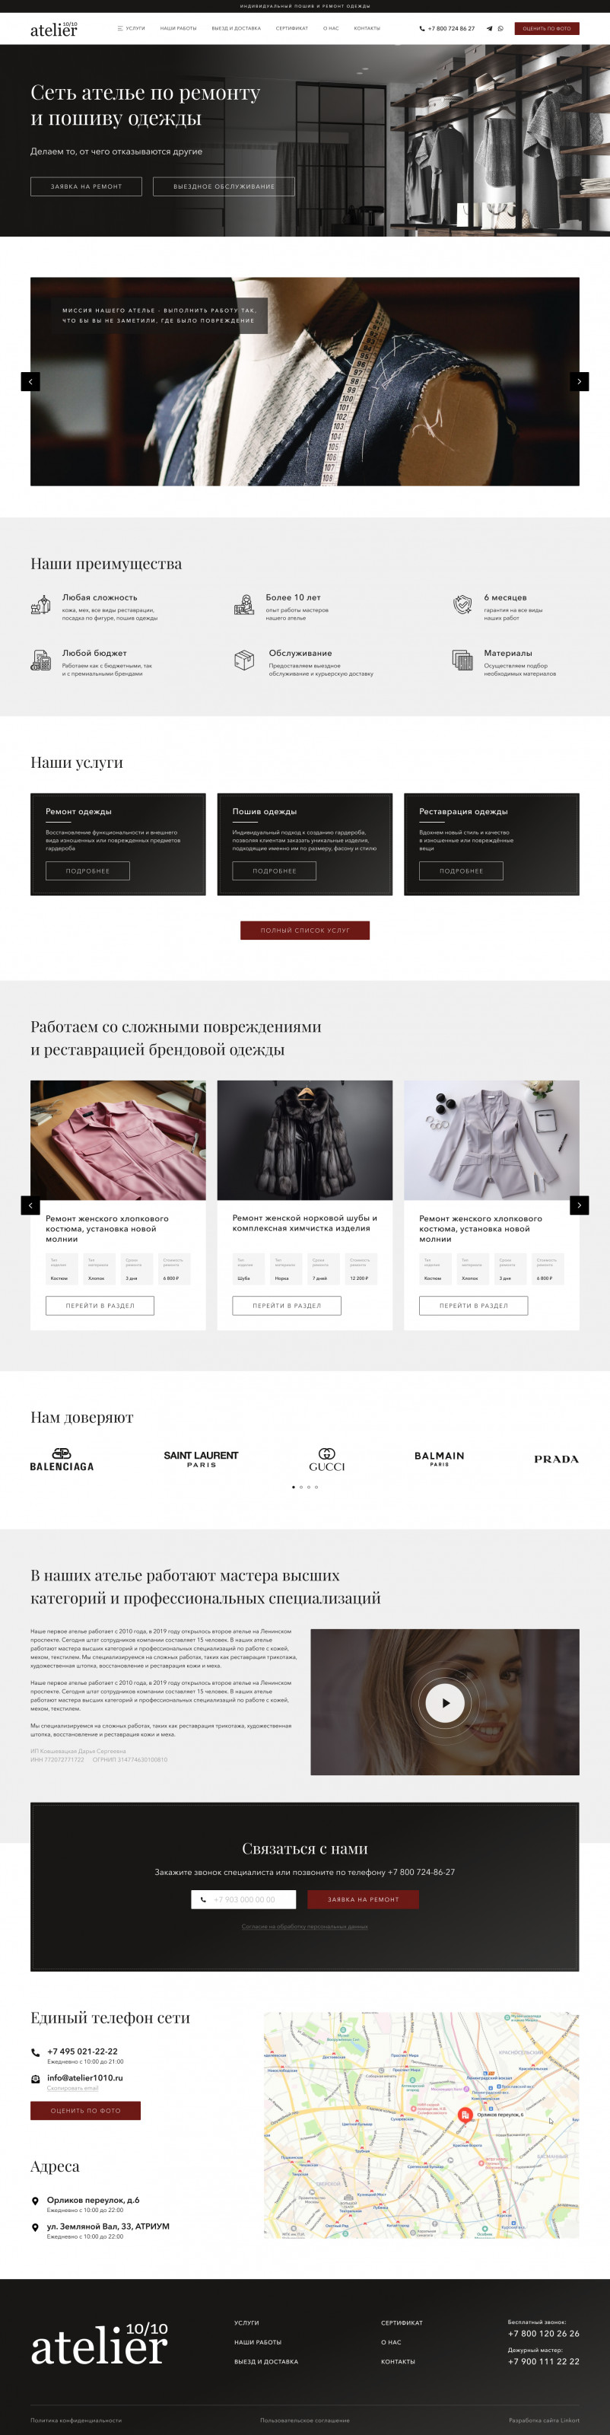Go to next hero slide arrow
The height and width of the screenshot is (2435, 610).
[x=579, y=381]
